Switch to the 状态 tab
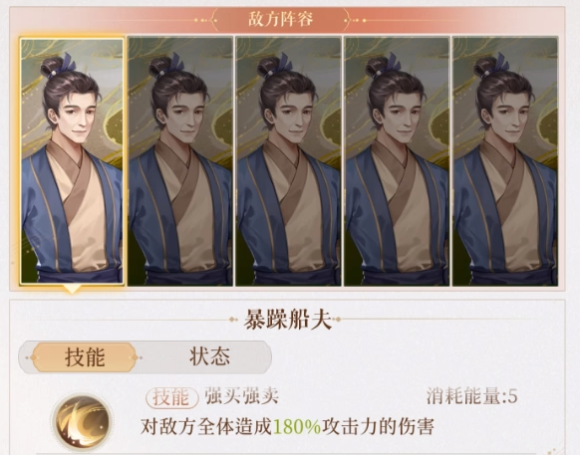Viewport: 580px width, 455px height. tap(209, 356)
